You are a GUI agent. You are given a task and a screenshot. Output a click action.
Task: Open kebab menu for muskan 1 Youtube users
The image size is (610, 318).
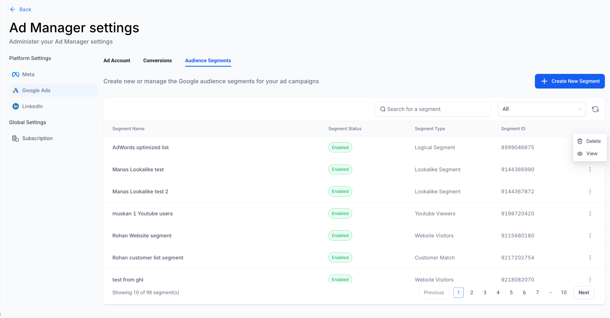(590, 213)
